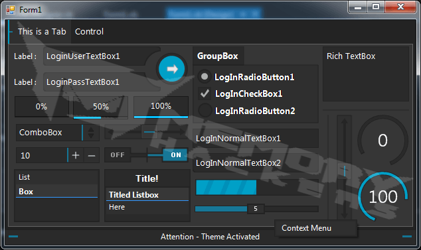Click the "Title!" listbox header

[147, 178]
